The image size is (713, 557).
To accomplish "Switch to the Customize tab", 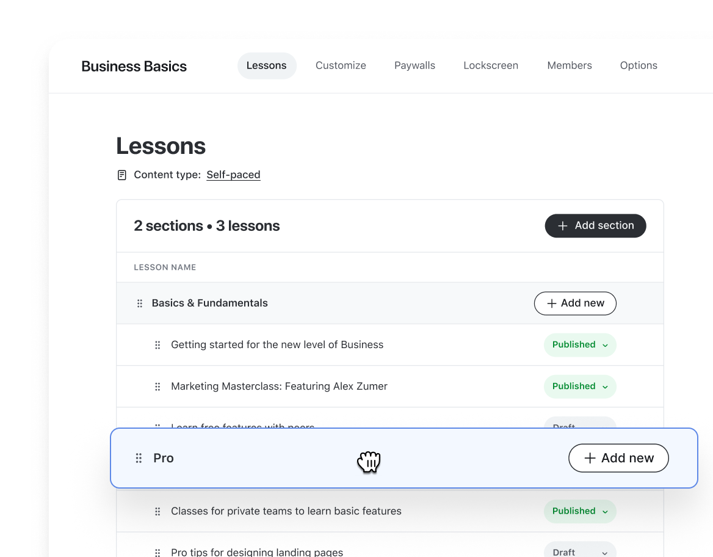I will click(x=341, y=65).
